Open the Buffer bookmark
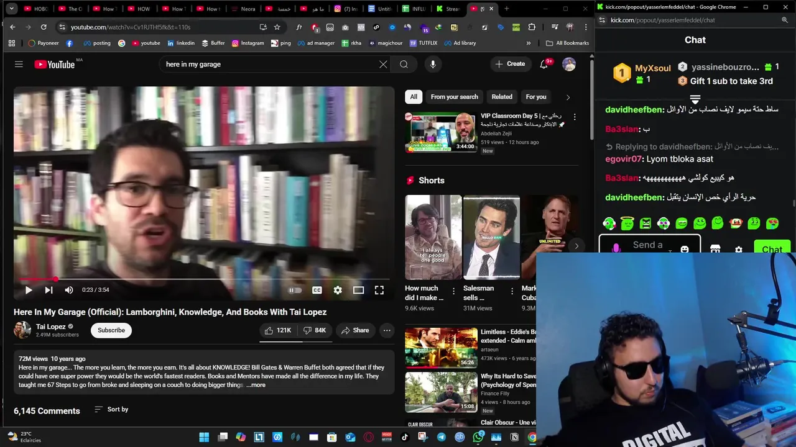The height and width of the screenshot is (447, 796). [x=213, y=43]
